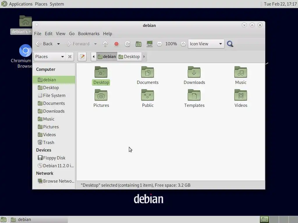Click the path bar left arrow
298x223 pixels.
click(x=93, y=57)
